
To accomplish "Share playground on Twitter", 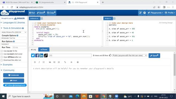I will click(33, 56).
